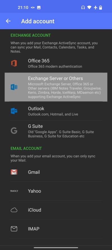Select Outlook.com, Hotmail, and Live option

tap(56, 111)
